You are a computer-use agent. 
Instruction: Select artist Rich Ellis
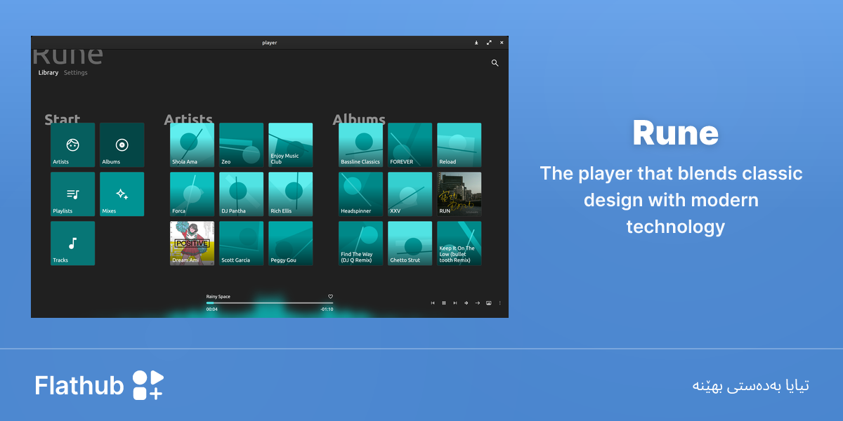pyautogui.click(x=291, y=194)
